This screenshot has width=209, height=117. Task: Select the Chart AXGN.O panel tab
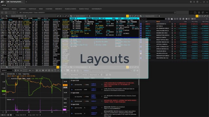click(x=15, y=67)
